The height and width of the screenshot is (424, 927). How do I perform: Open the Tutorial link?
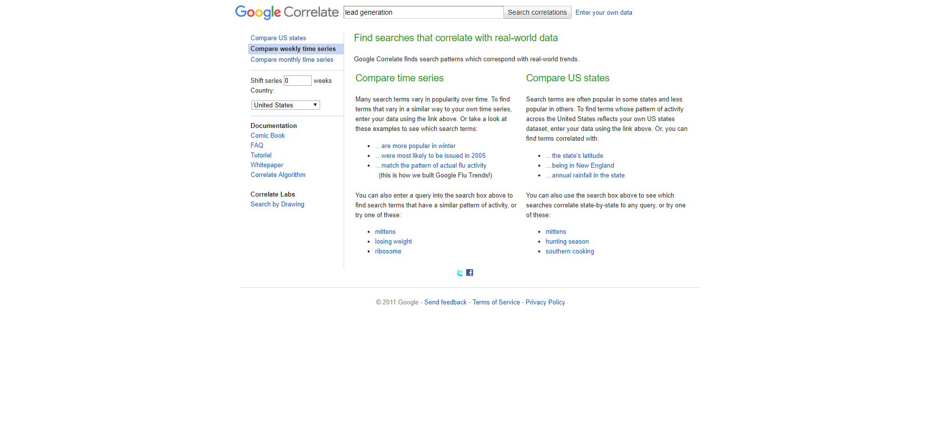(x=261, y=155)
